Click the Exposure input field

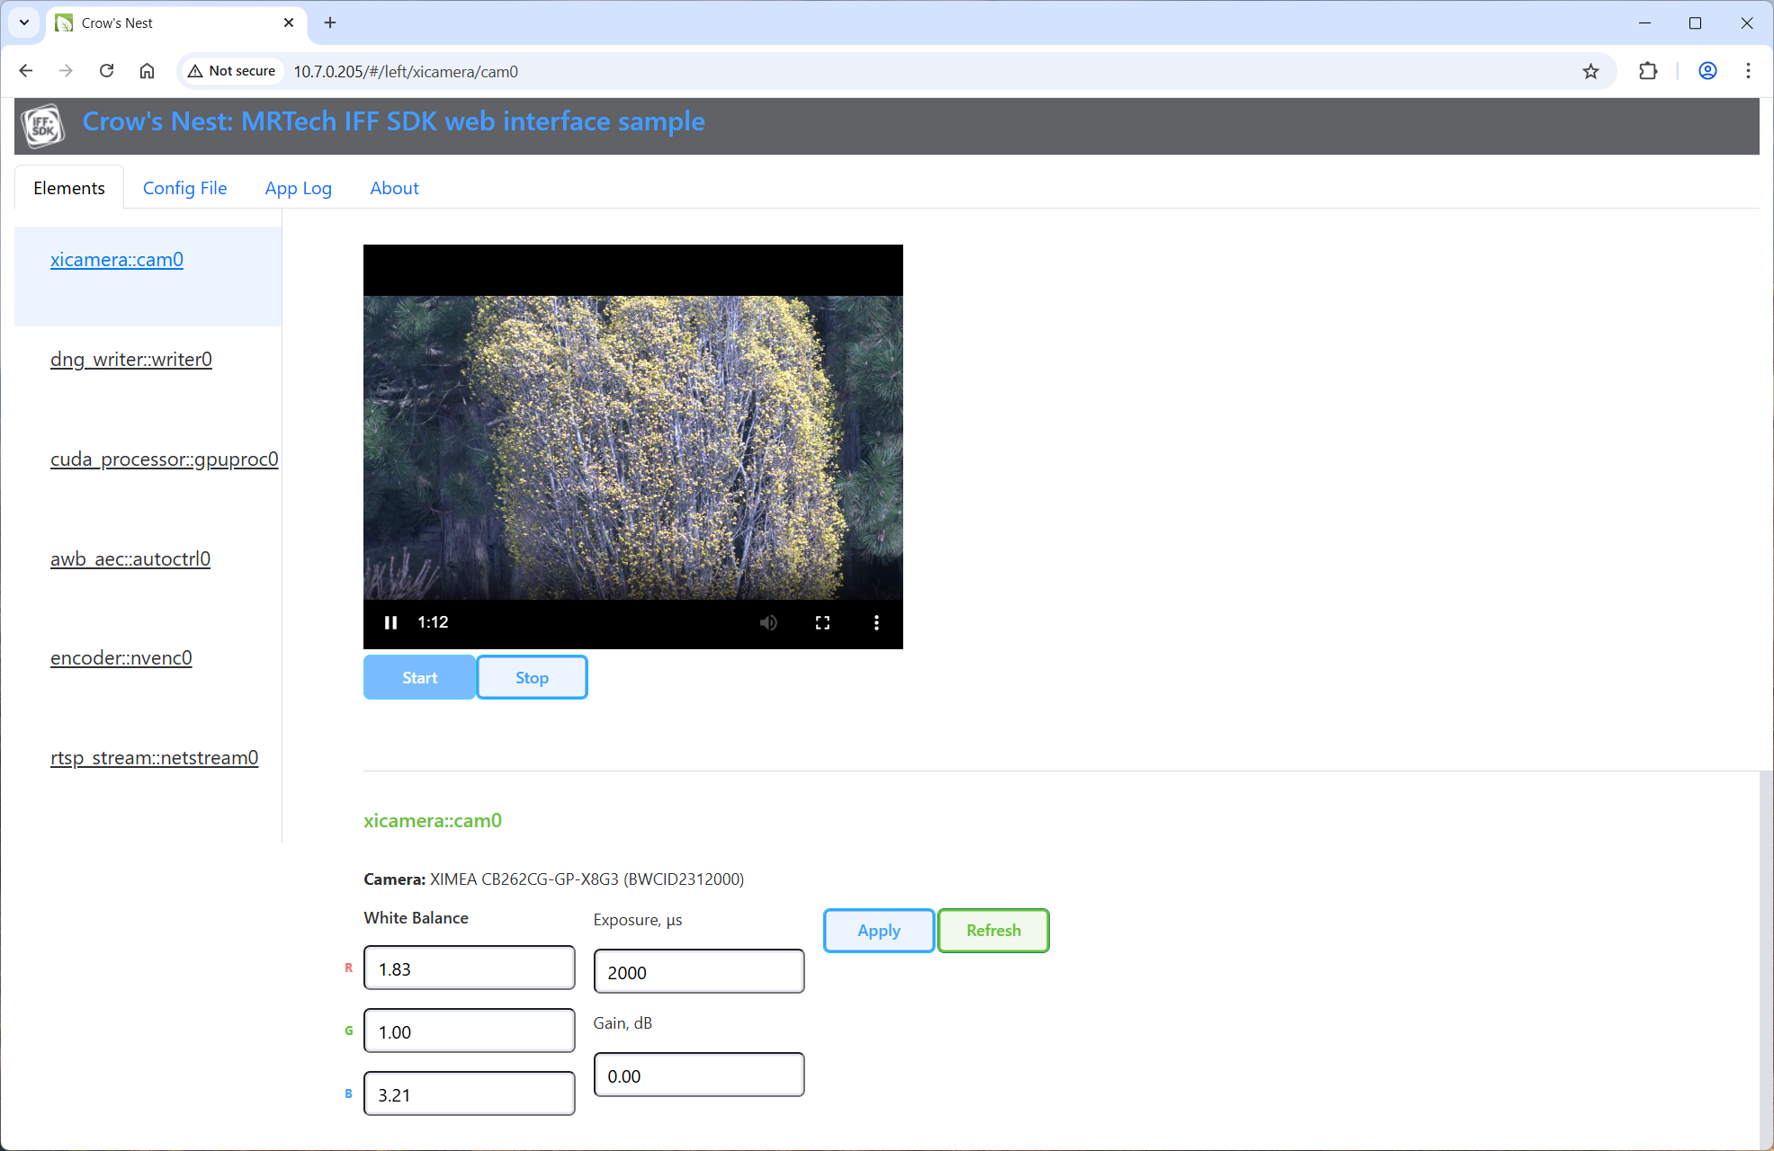699,972
